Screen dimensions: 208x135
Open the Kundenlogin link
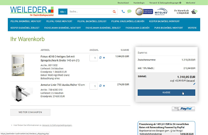(x=139, y=3)
